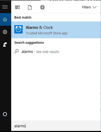Click the Search suggestions heading
Screen dimensions: 101x132
pos(29,43)
